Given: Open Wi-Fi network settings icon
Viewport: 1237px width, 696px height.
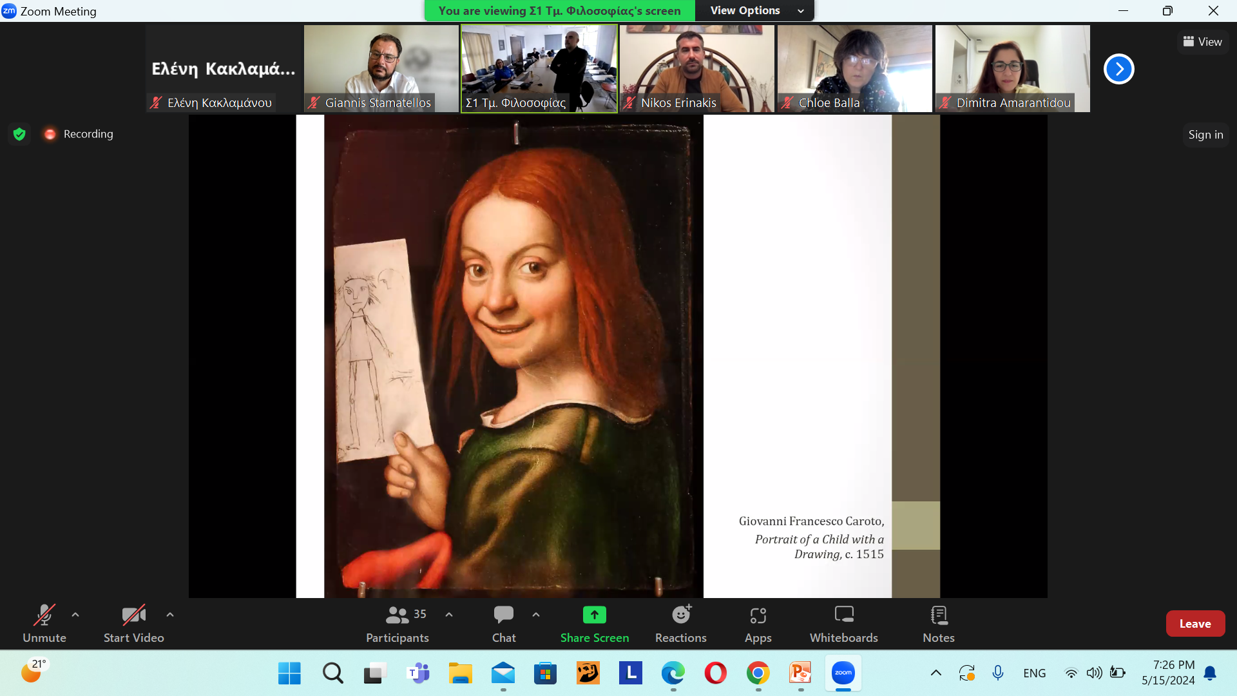Looking at the screenshot, I should pyautogui.click(x=1071, y=673).
